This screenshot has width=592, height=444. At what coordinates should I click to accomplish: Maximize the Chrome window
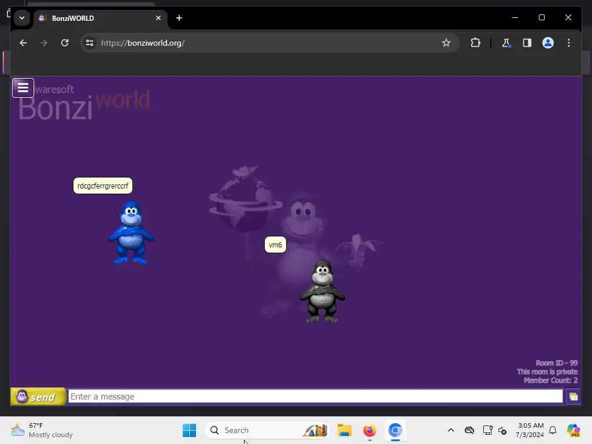[x=541, y=17]
